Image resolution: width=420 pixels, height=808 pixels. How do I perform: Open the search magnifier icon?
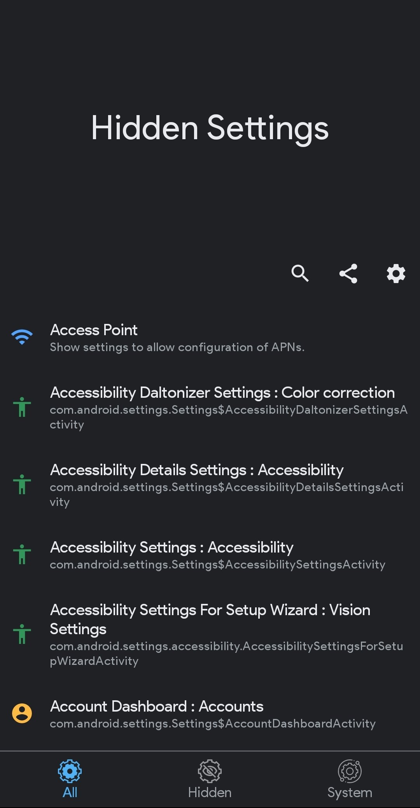[300, 273]
